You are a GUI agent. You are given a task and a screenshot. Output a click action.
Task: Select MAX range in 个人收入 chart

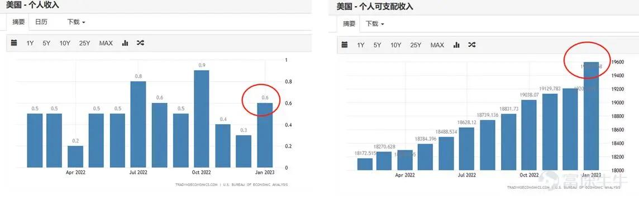106,43
